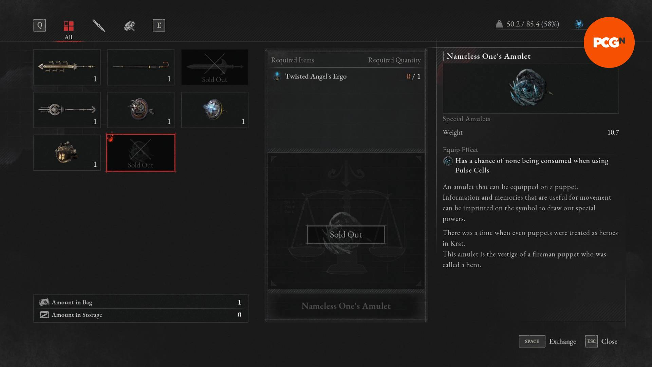Image resolution: width=652 pixels, height=367 pixels.
Task: Click the Required Items column header
Action: click(x=293, y=60)
